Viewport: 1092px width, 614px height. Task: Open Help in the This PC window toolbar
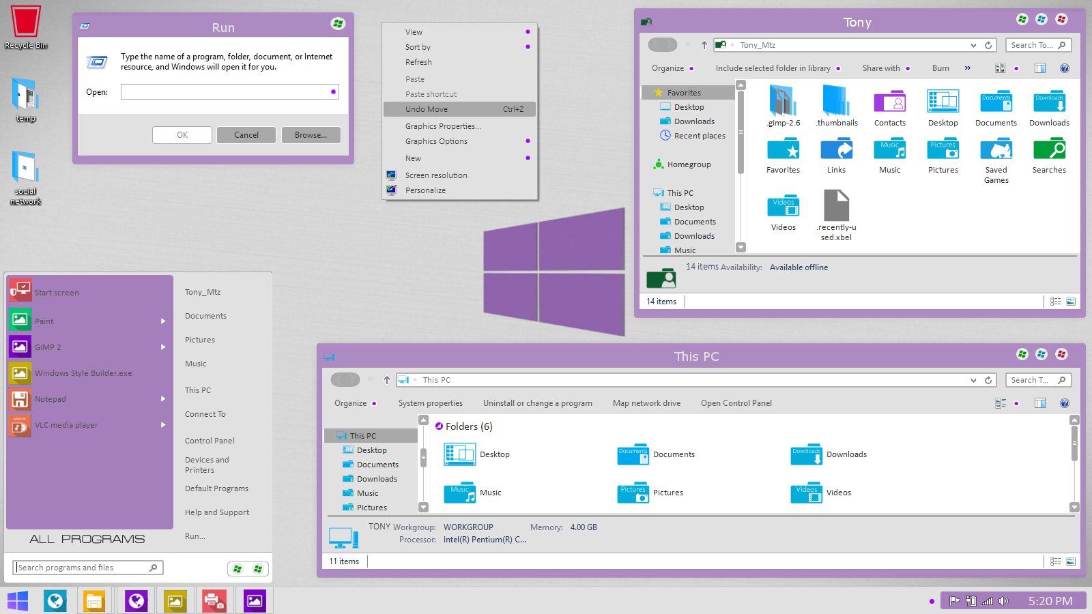(x=1065, y=403)
